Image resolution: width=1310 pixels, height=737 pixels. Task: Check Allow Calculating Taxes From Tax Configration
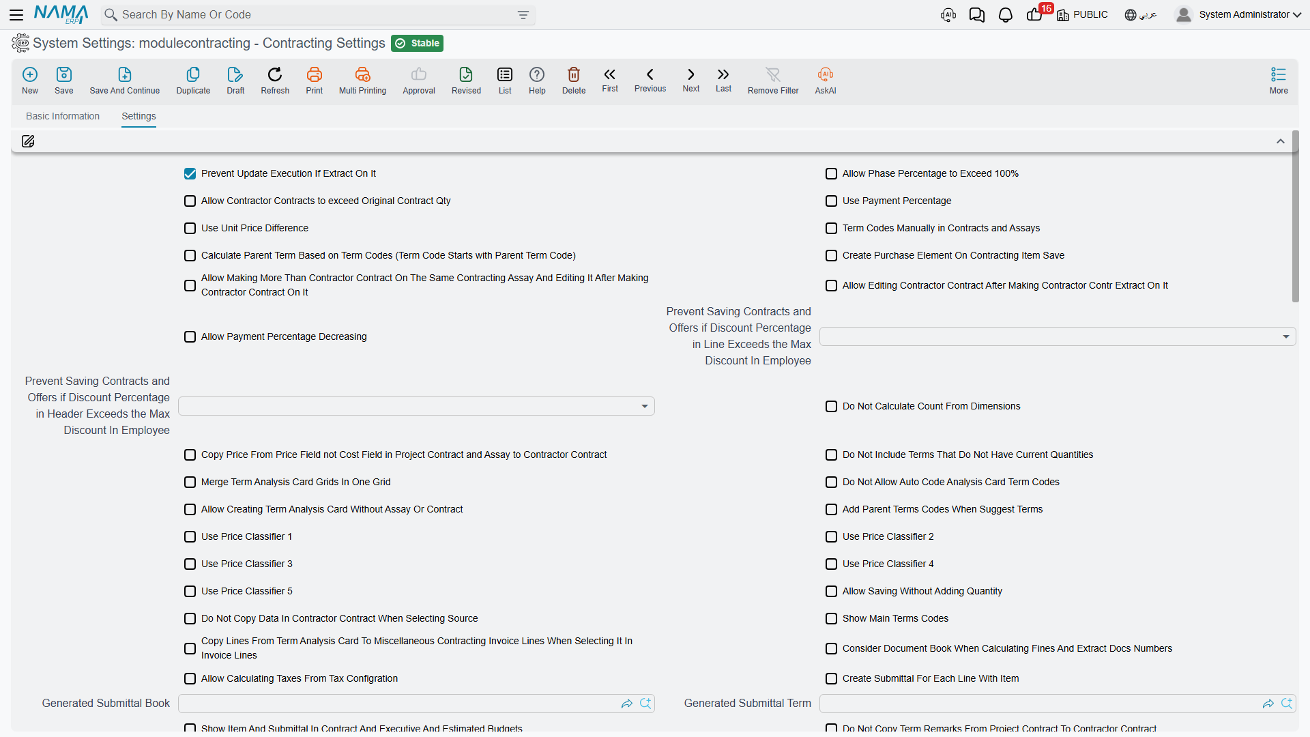pyautogui.click(x=190, y=679)
